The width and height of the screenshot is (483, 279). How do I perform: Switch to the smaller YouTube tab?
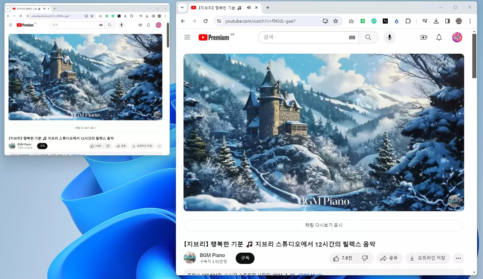[x=28, y=8]
